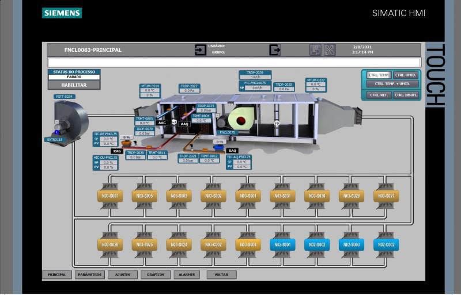Click the logout exit icon

pos(275,50)
